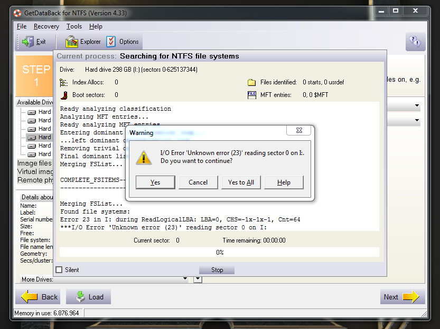This screenshot has width=440, height=329.
Task: Click the orange STEP 1 banner
Action: [x=34, y=76]
